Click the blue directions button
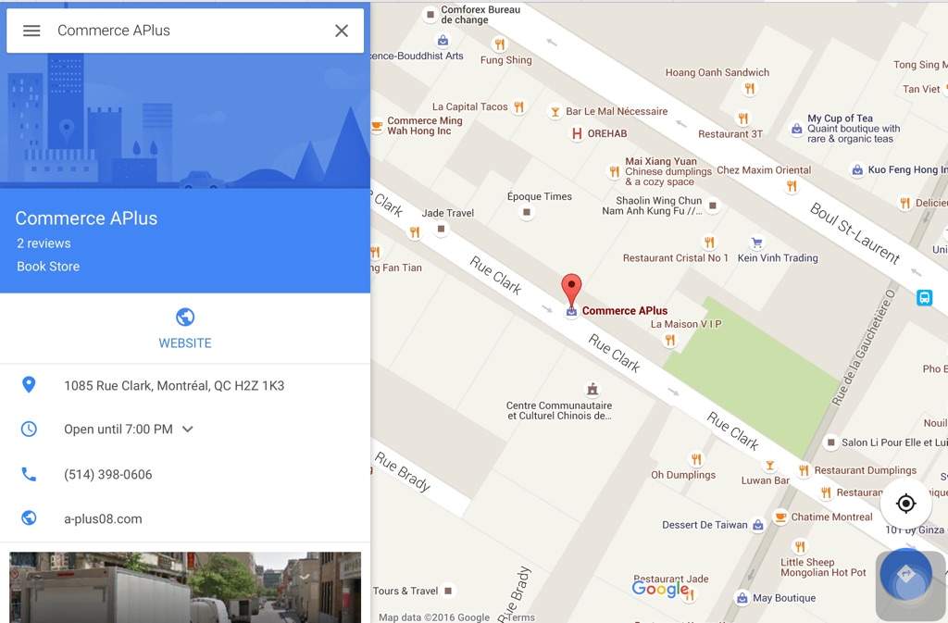Viewport: 948px width, 623px height. point(905,574)
